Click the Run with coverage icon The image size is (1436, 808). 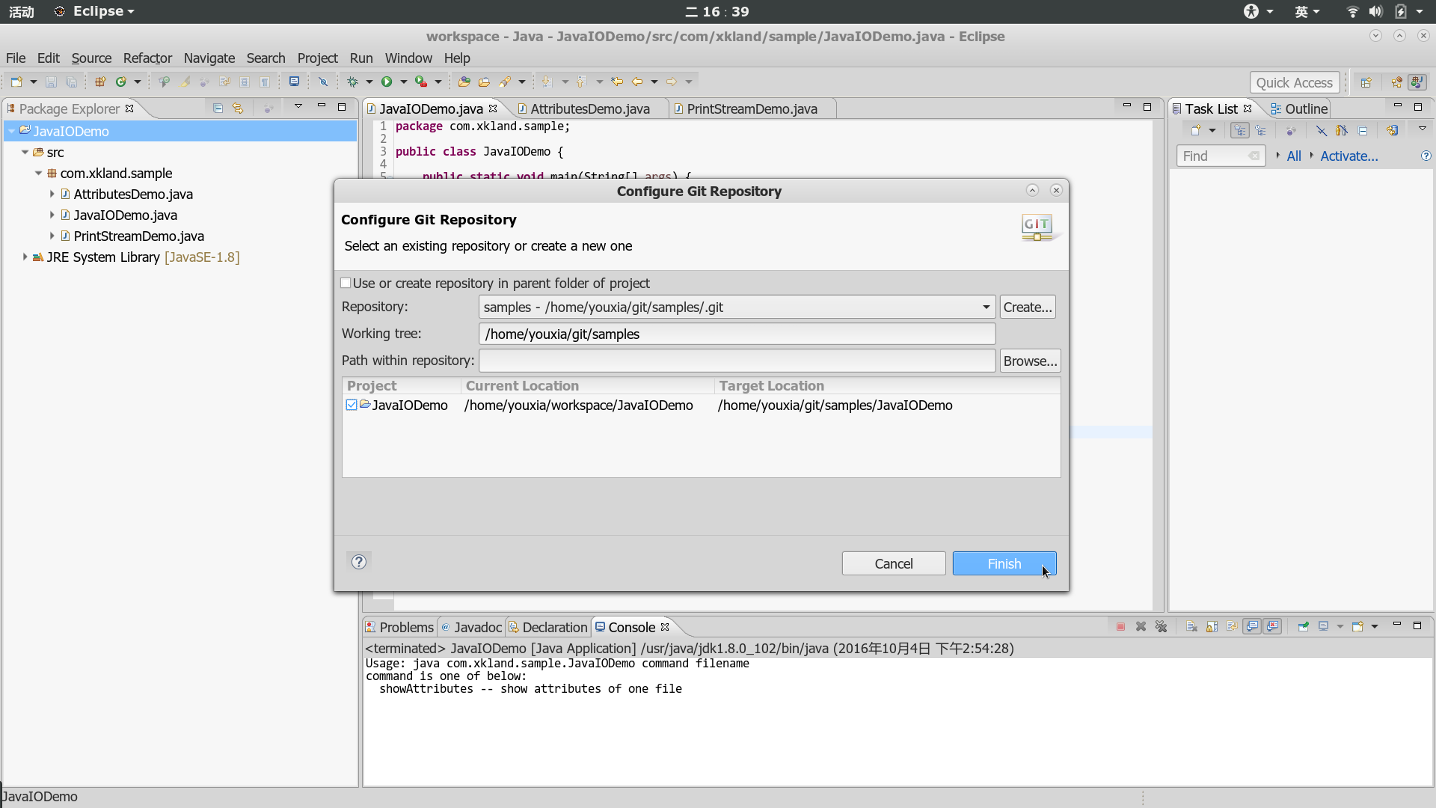(421, 82)
